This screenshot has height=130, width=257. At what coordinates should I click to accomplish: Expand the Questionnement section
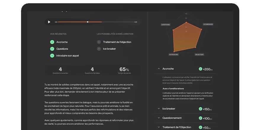(159, 118)
